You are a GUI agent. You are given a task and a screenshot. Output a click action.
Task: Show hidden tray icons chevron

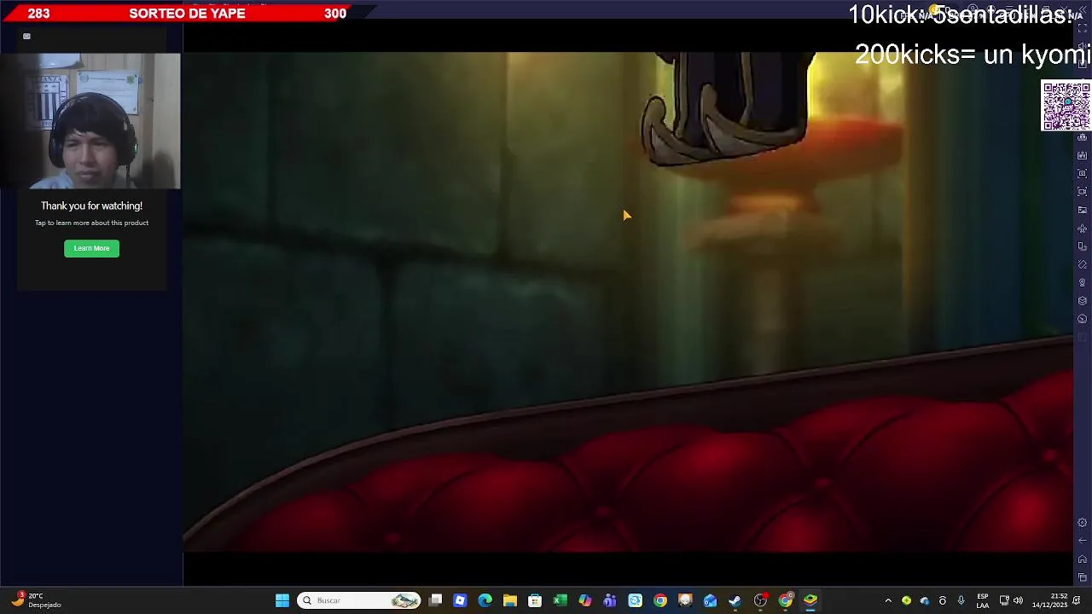(888, 600)
